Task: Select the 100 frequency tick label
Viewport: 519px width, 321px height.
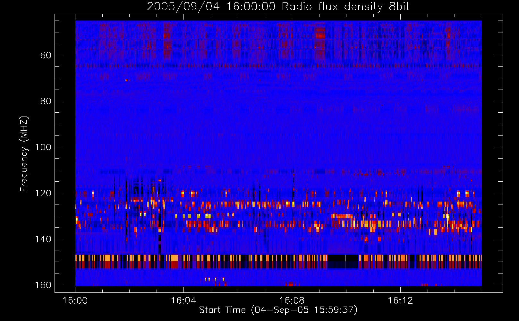Action: 43,147
